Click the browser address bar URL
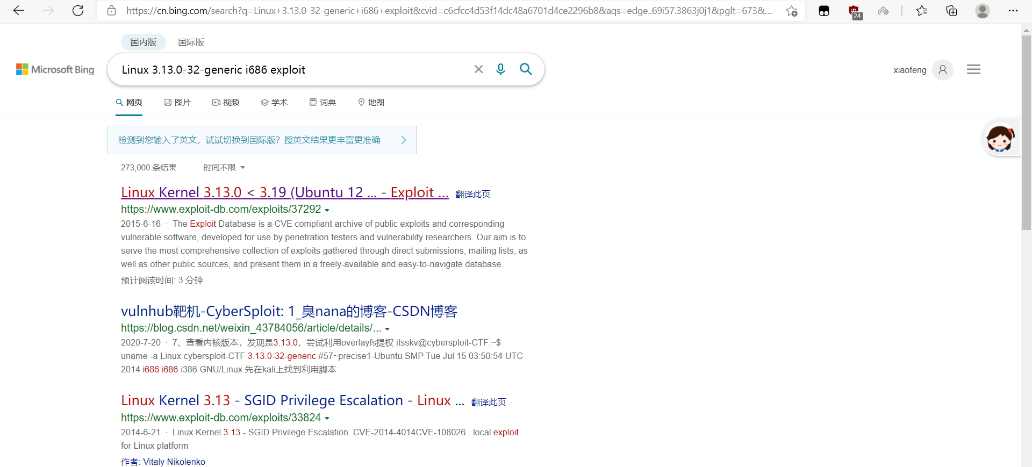The image size is (1032, 467). pyautogui.click(x=449, y=11)
